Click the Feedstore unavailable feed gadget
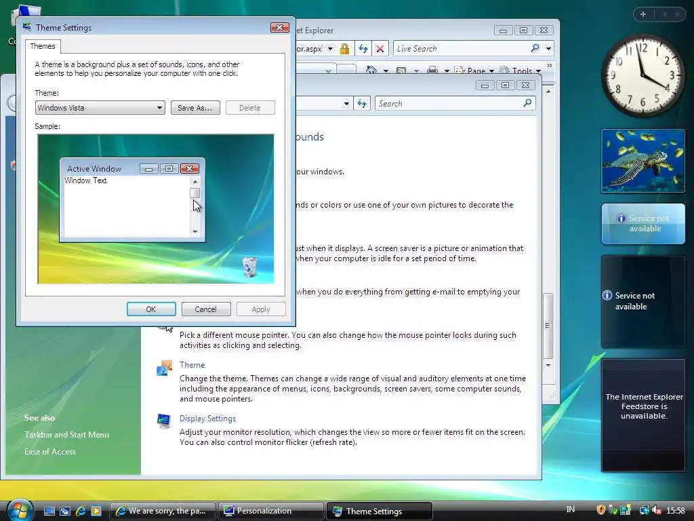Image resolution: width=694 pixels, height=521 pixels. 643,415
